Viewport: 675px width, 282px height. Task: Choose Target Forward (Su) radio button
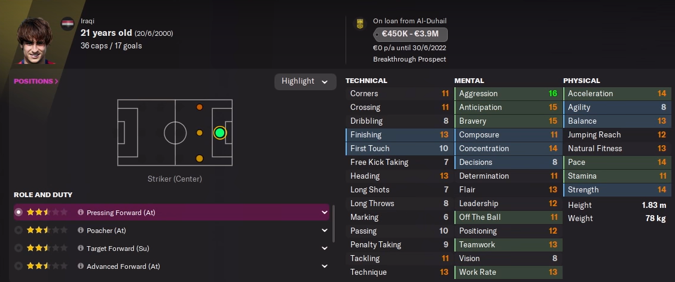click(19, 249)
